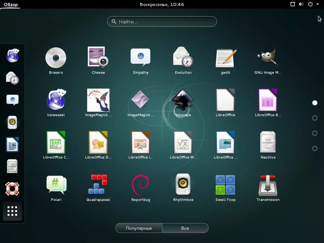Click the Writer document icon in the dash

(12, 144)
